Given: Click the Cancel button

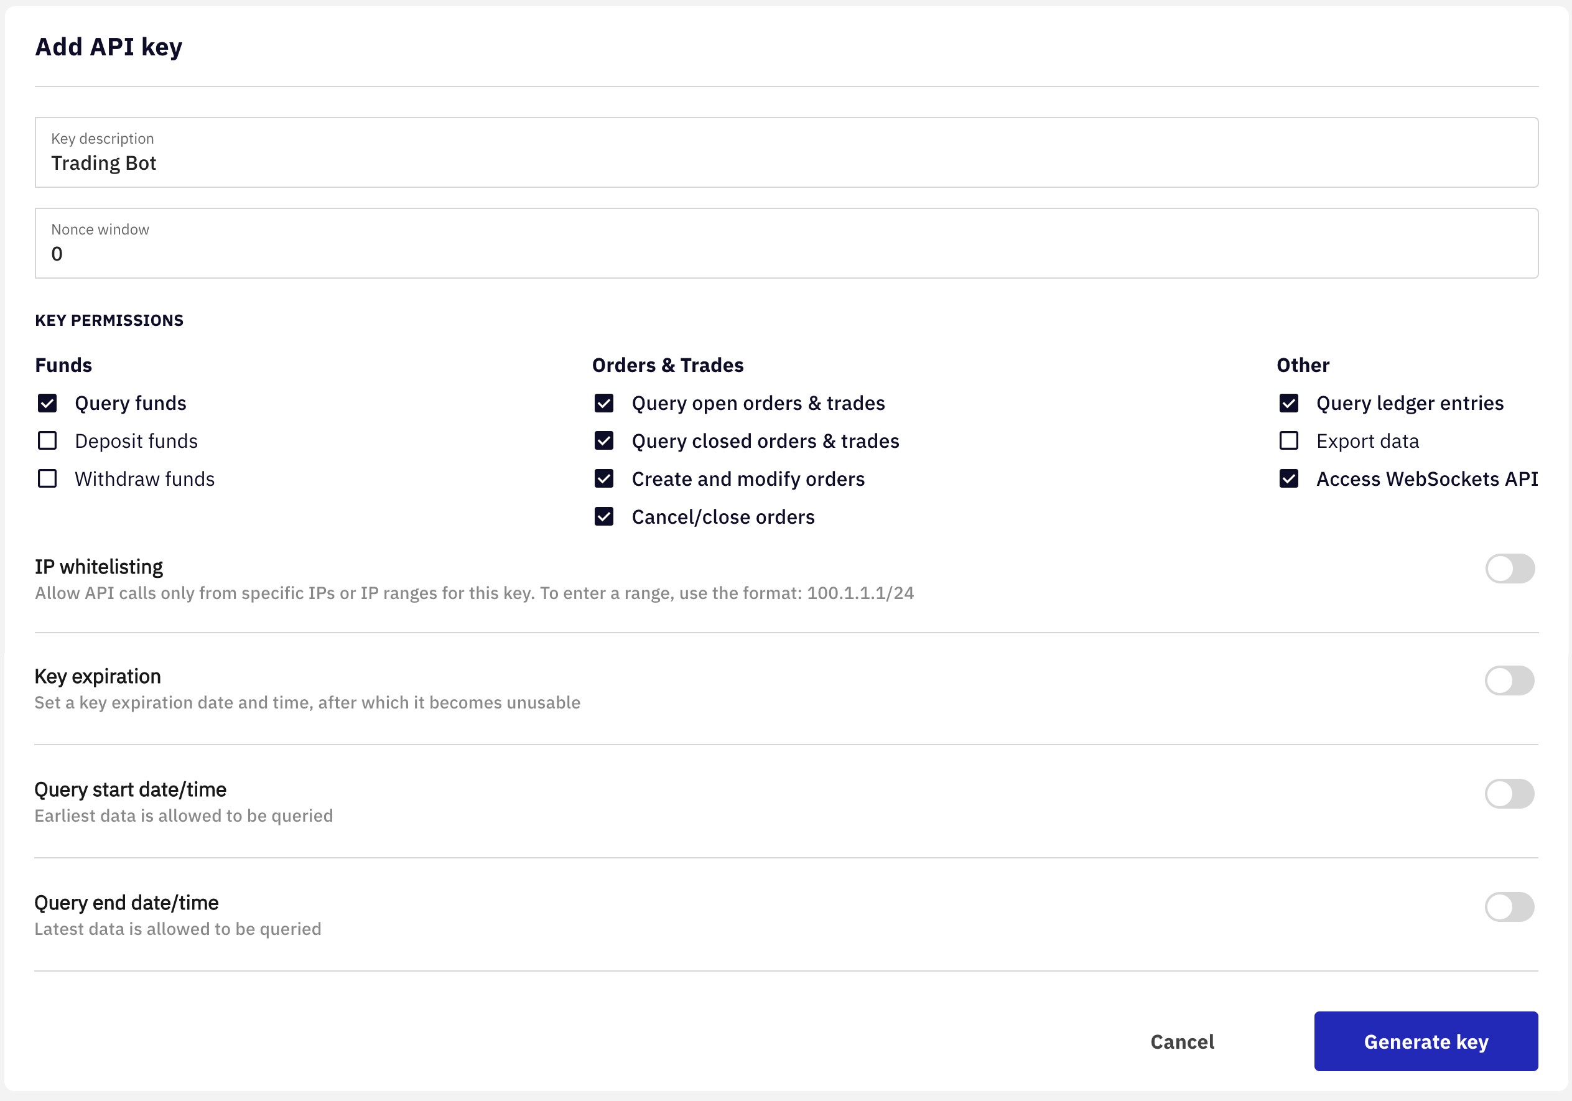Looking at the screenshot, I should pos(1181,1040).
